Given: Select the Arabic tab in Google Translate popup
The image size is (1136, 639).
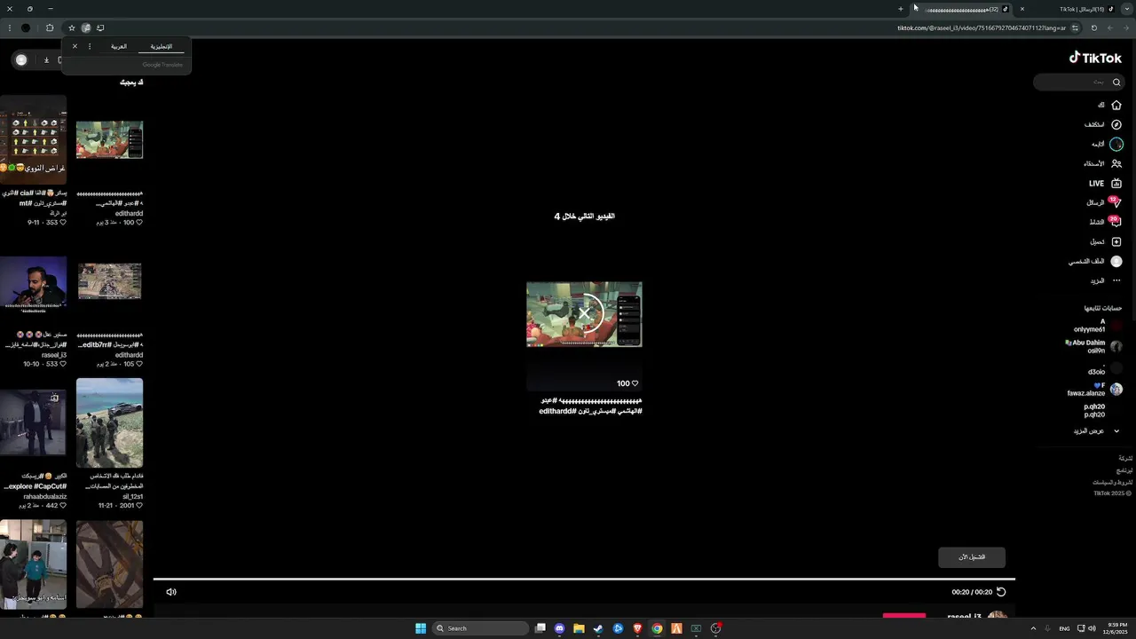Looking at the screenshot, I should (x=119, y=46).
